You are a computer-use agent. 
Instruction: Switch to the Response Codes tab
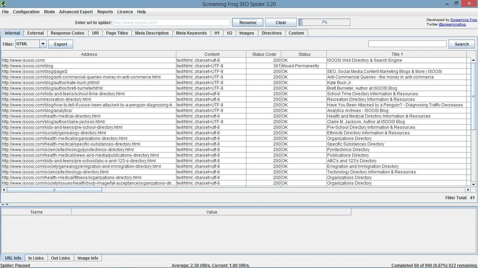[68, 33]
